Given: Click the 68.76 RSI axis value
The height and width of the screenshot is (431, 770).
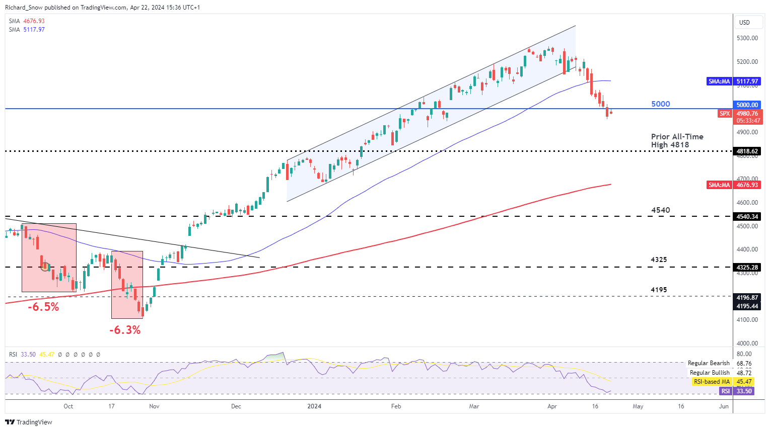Looking at the screenshot, I should click(744, 363).
